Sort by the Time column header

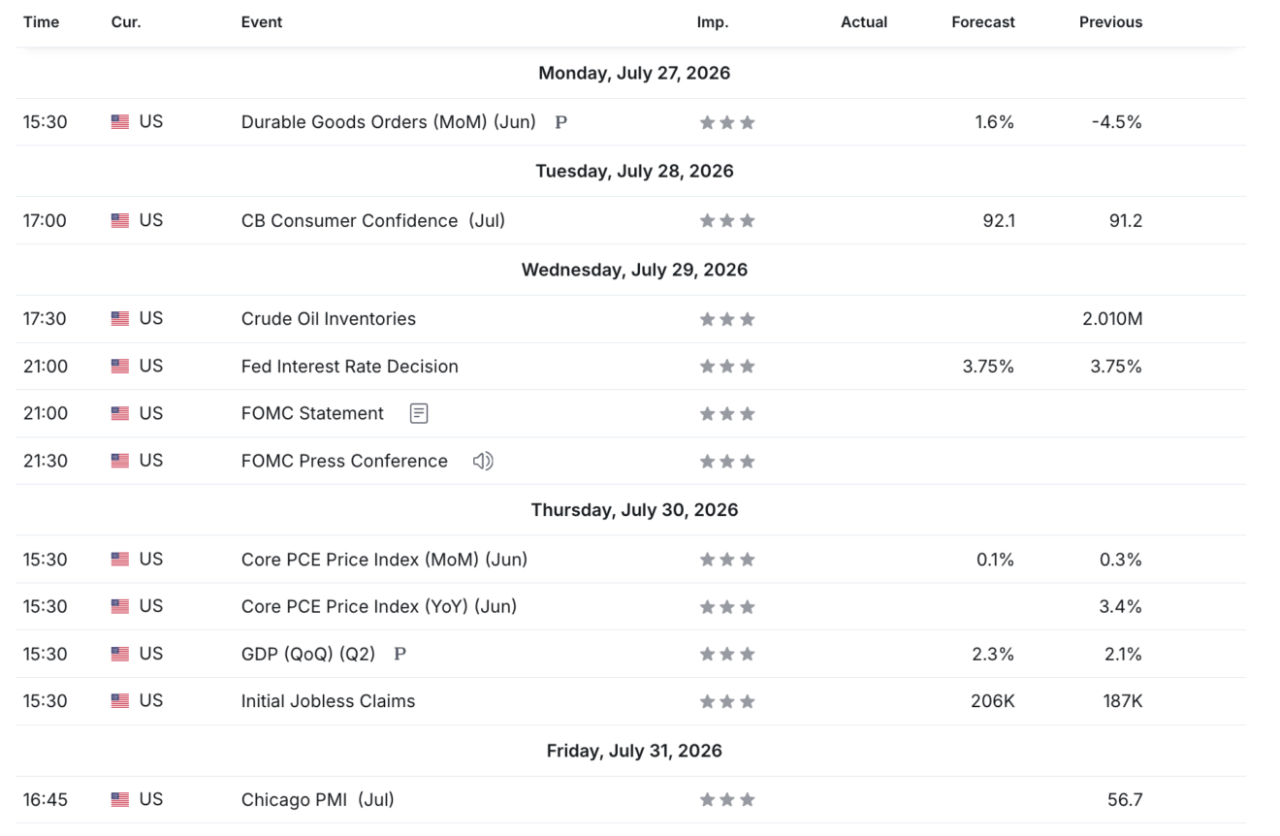tap(41, 22)
